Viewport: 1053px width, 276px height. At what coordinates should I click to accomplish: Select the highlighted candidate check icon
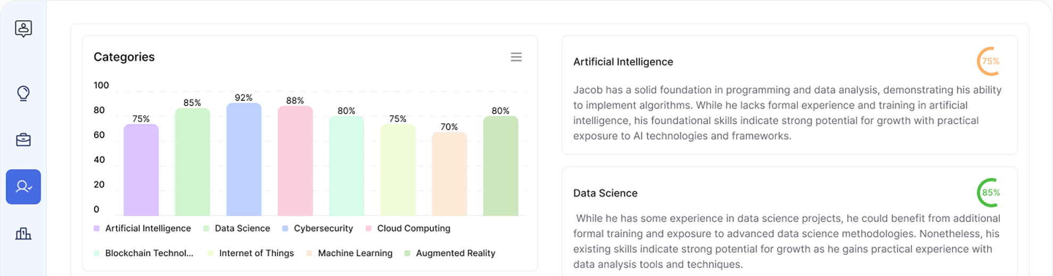tap(23, 187)
